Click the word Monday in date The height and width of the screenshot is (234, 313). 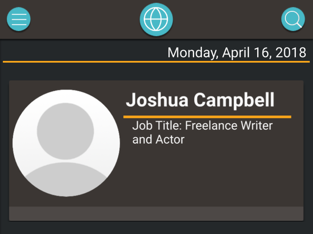192,53
